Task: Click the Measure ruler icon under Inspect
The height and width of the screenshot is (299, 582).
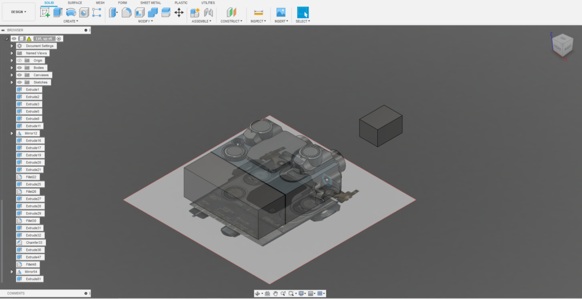Action: [x=259, y=12]
